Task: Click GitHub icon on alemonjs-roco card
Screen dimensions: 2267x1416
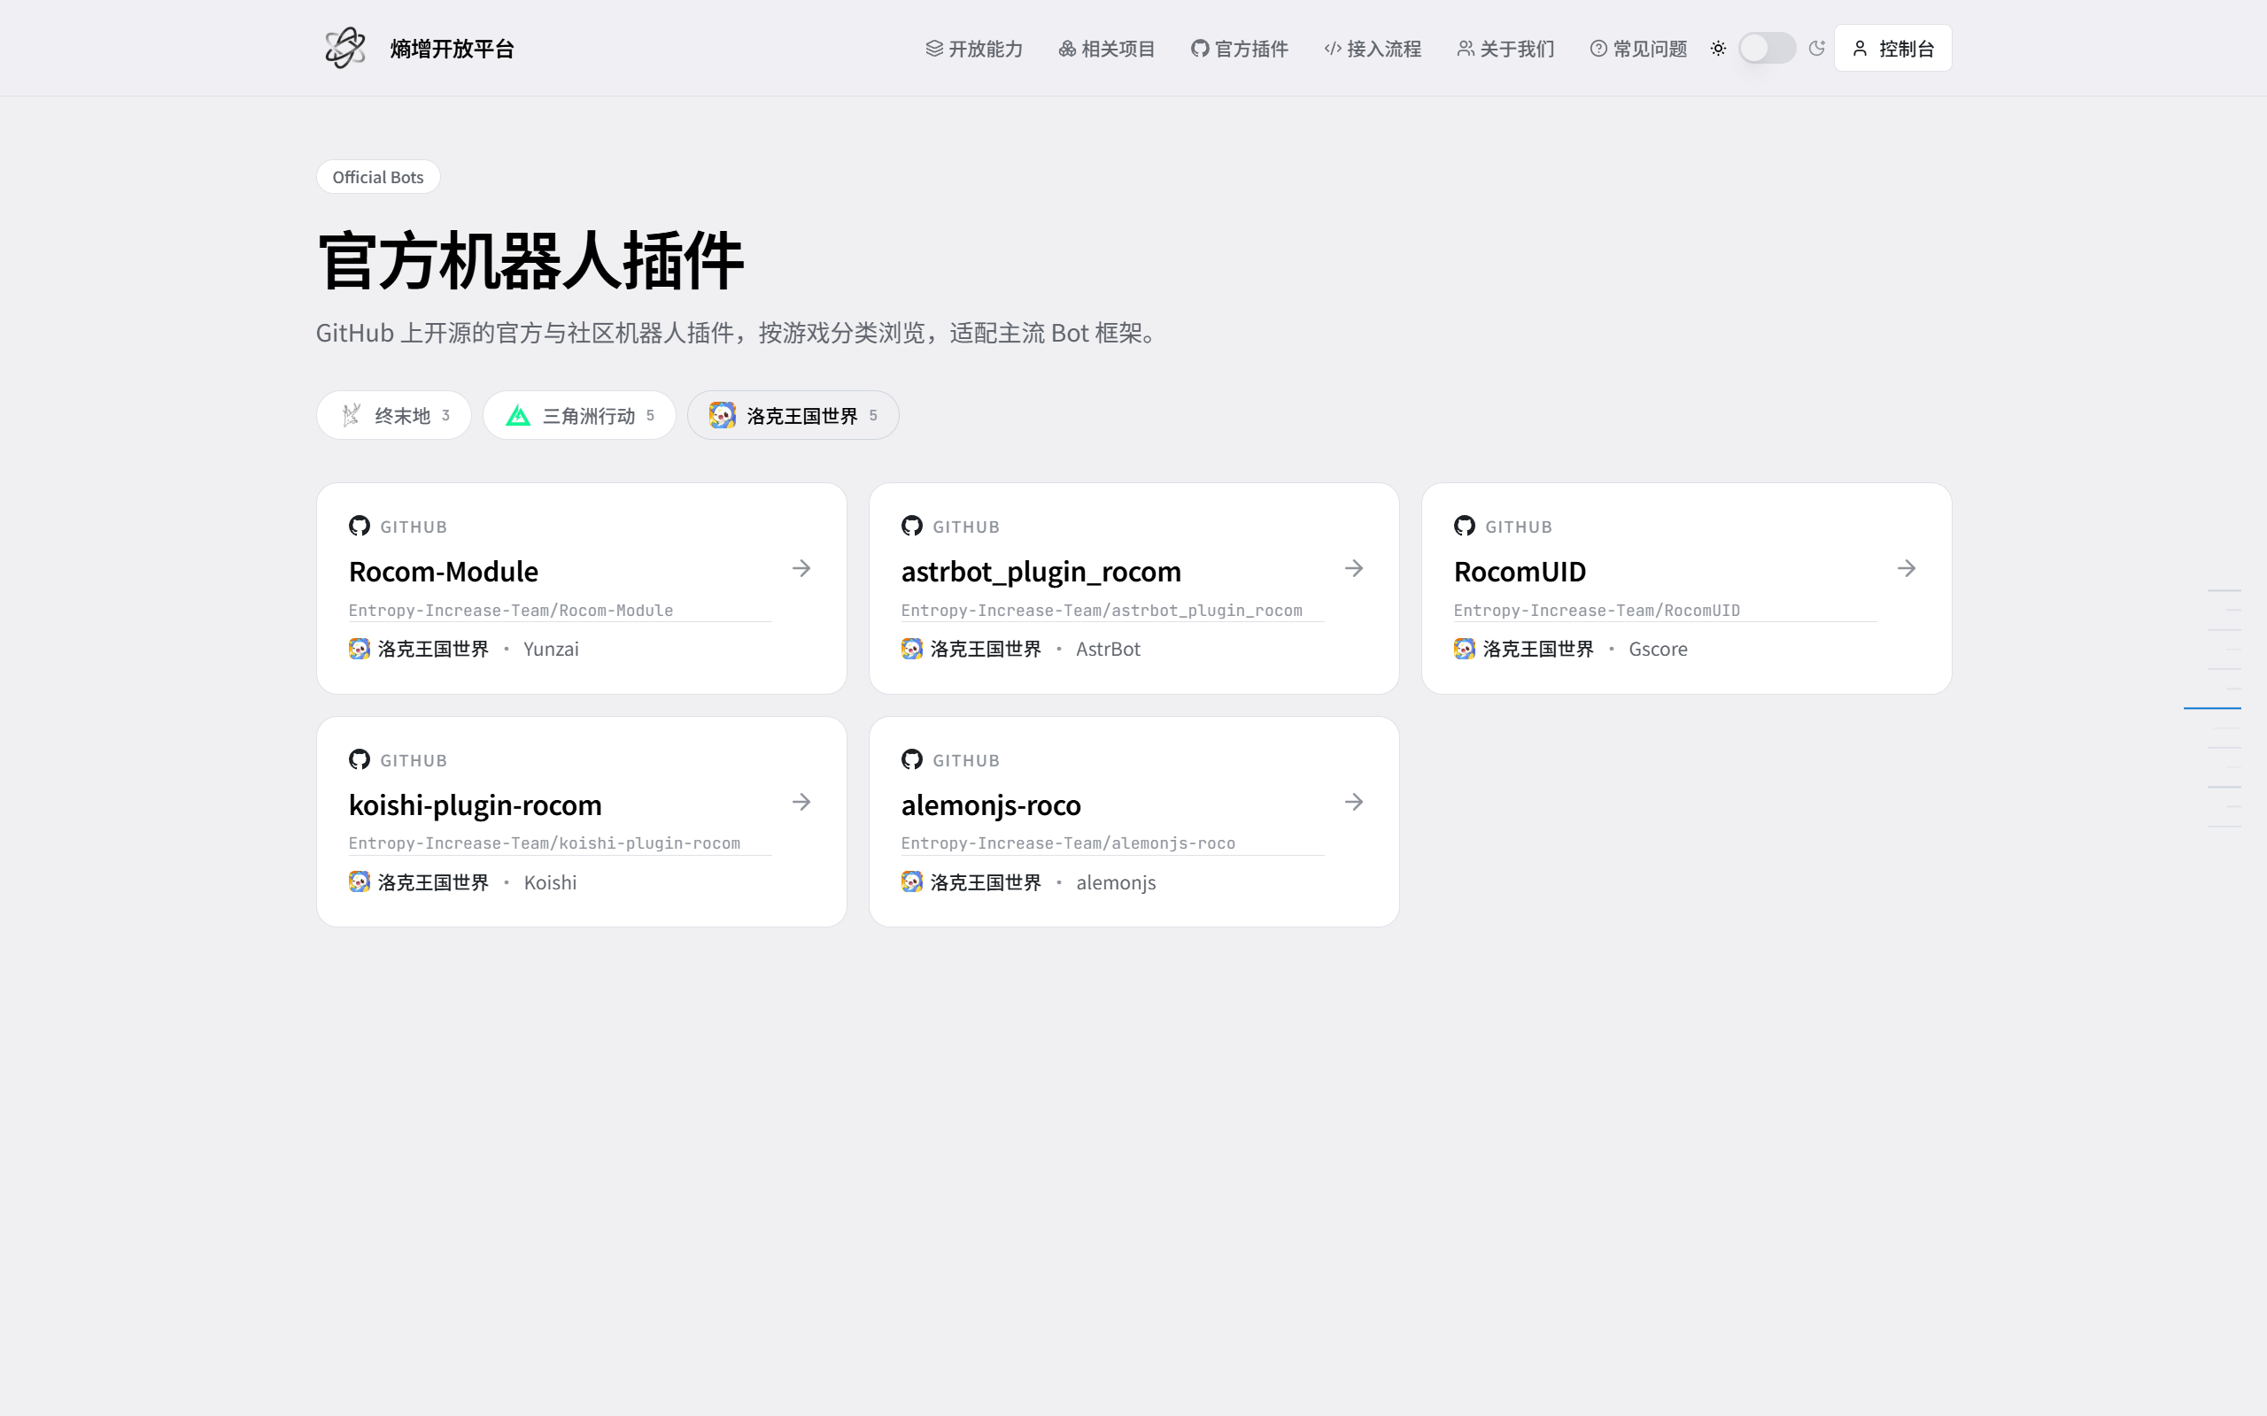Action: [911, 758]
